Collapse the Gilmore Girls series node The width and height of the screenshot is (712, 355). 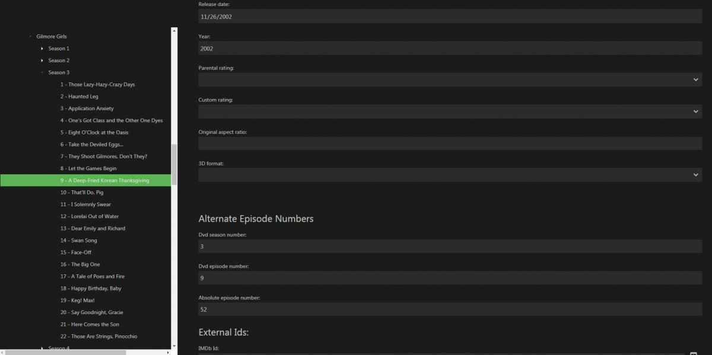click(x=30, y=37)
